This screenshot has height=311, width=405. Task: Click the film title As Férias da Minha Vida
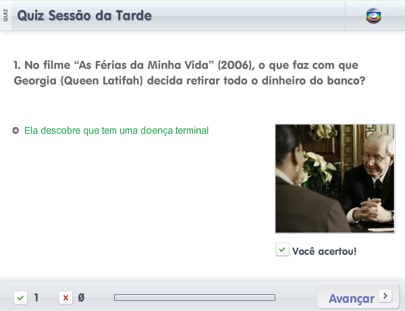144,65
